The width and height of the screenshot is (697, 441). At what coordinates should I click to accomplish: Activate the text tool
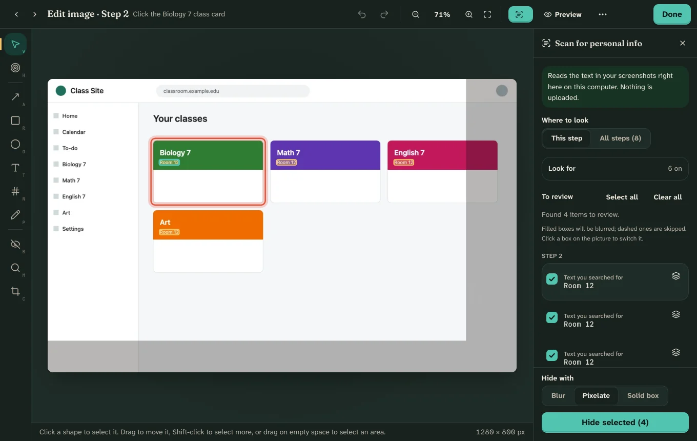point(15,168)
